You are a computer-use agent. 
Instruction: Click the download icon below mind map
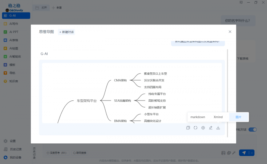tap(218, 128)
